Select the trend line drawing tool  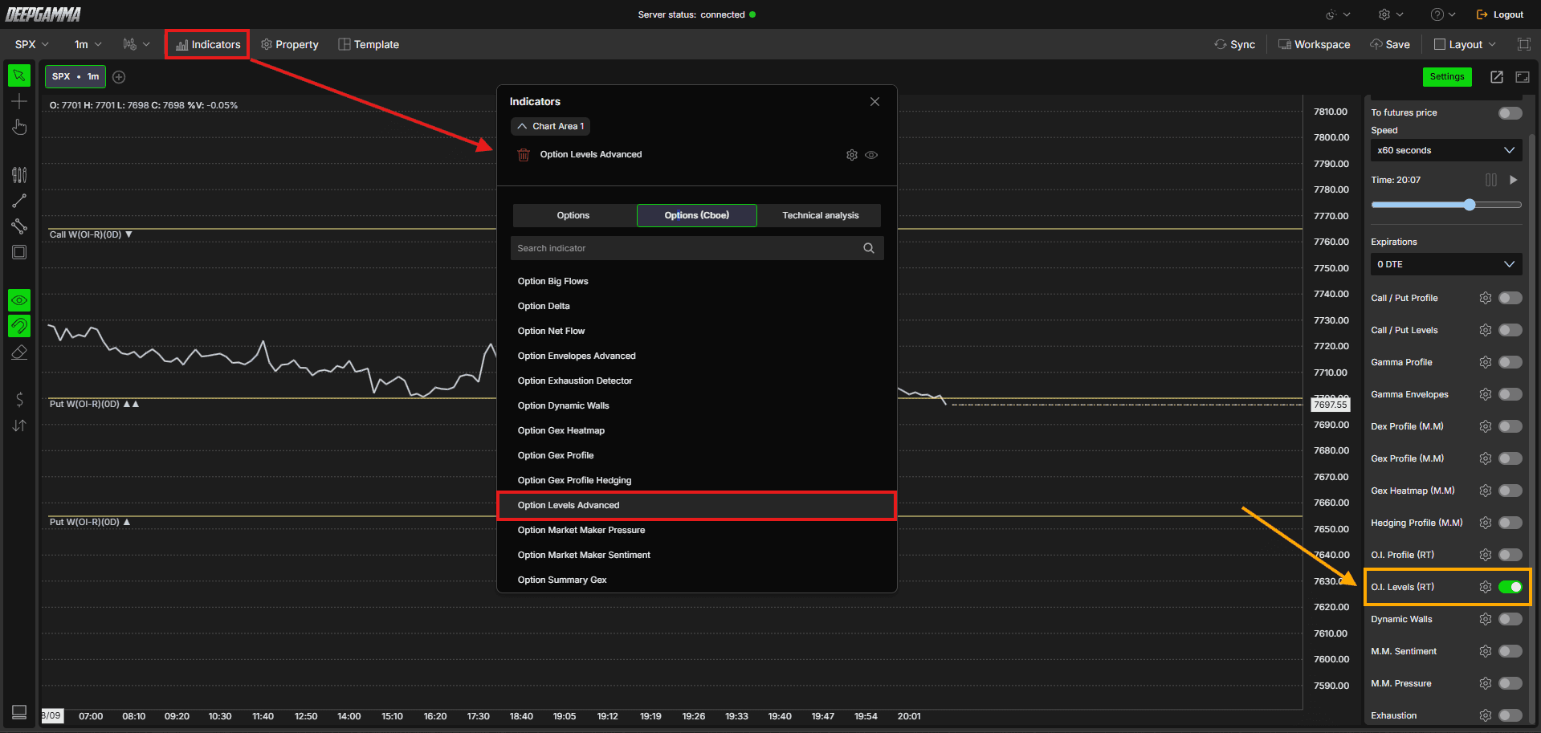pyautogui.click(x=19, y=201)
